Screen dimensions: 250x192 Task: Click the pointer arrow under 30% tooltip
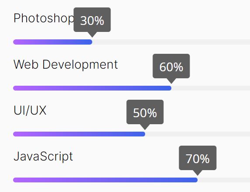pyautogui.click(x=92, y=35)
